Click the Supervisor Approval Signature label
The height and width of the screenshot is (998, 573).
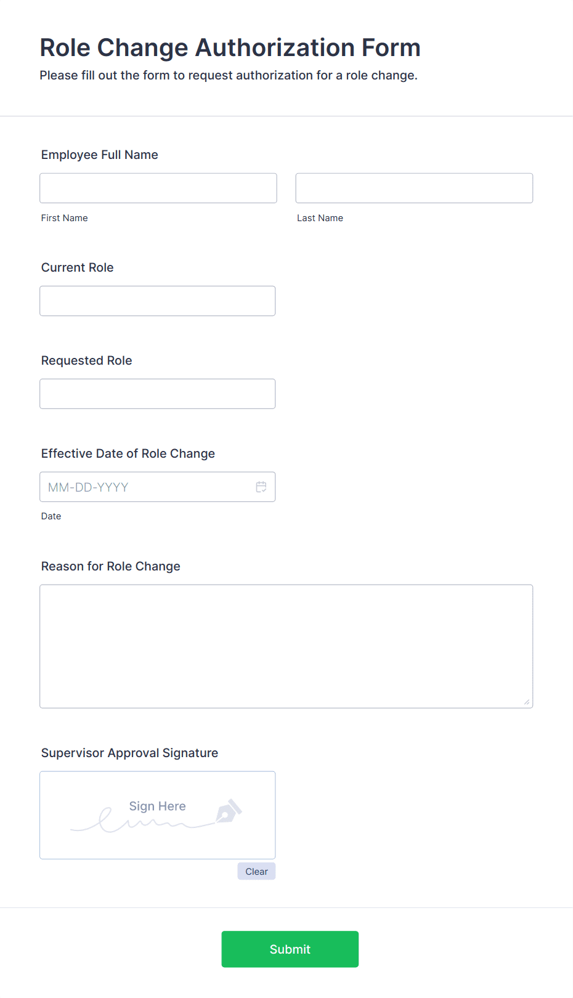[x=130, y=753]
